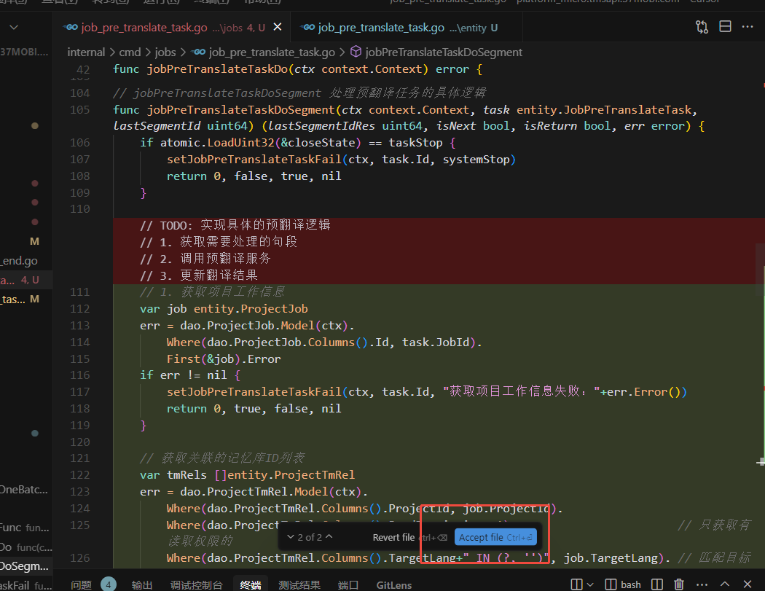Select DoSegm... outline item in sidebar

(24, 566)
